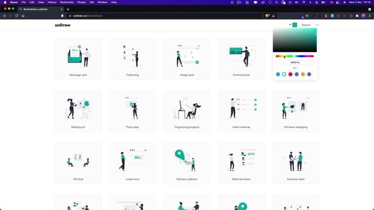This screenshot has width=374, height=210.
Task: Open the unDraw three-dots more menu
Action: tap(317, 25)
